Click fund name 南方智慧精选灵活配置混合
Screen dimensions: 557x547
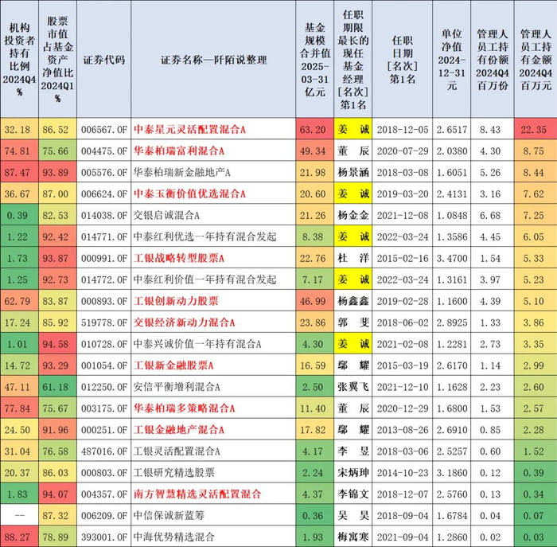click(x=197, y=494)
